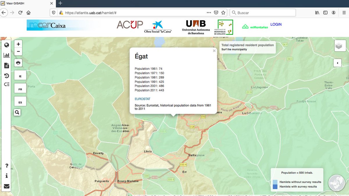
Task: Reload the page with refresh icon
Action: (20, 13)
